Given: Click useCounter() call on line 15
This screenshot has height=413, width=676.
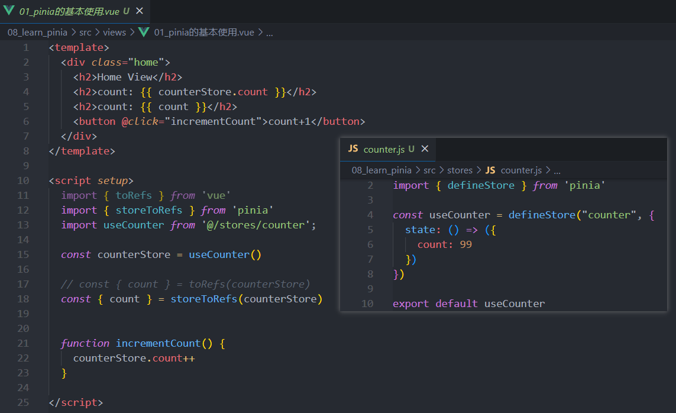Looking at the screenshot, I should pyautogui.click(x=225, y=254).
